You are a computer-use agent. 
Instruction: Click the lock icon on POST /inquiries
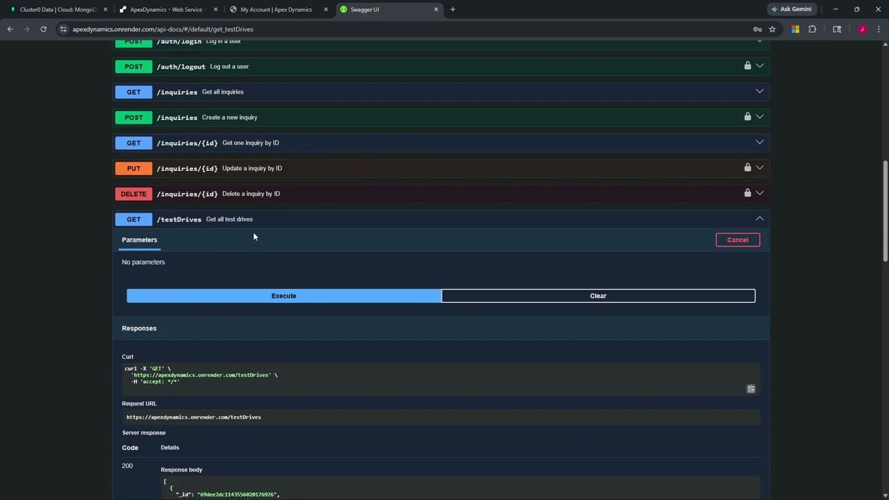[x=747, y=117]
